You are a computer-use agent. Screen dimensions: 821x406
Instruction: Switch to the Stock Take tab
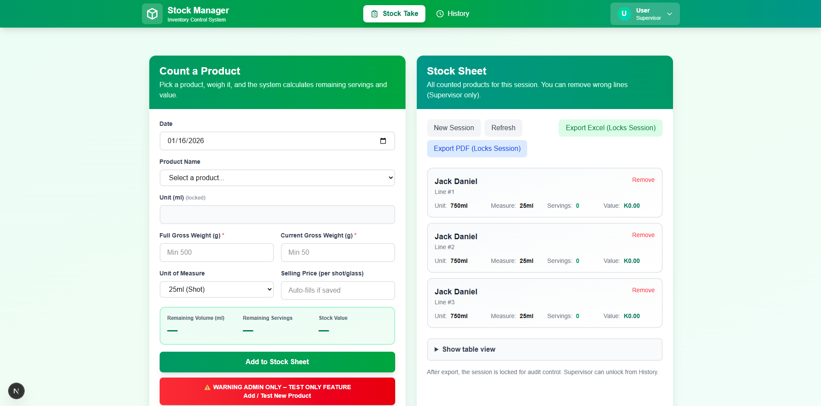coord(394,14)
